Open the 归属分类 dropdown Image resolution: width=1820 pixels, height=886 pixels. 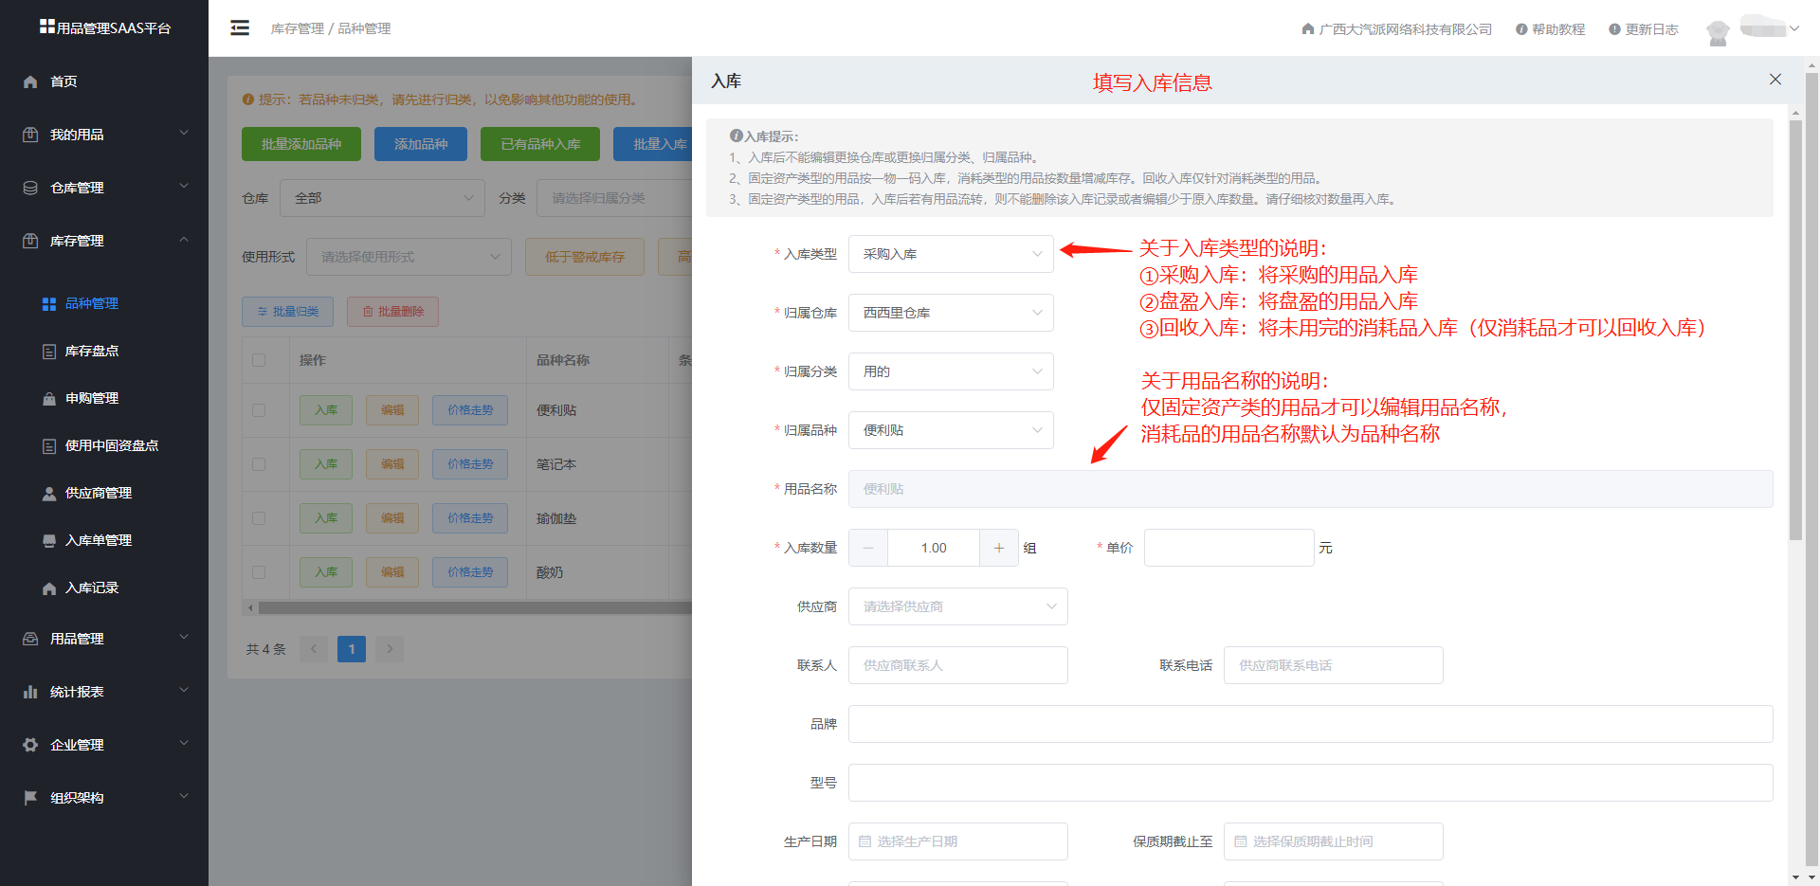[951, 371]
